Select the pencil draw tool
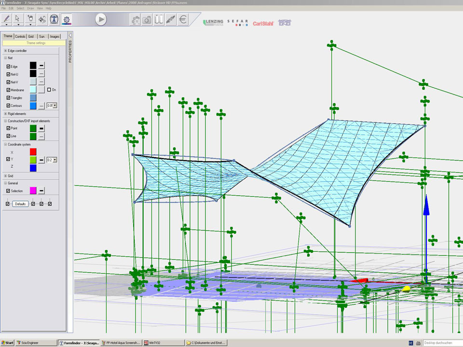Viewport: 463px width, 347px height. (x=7, y=19)
